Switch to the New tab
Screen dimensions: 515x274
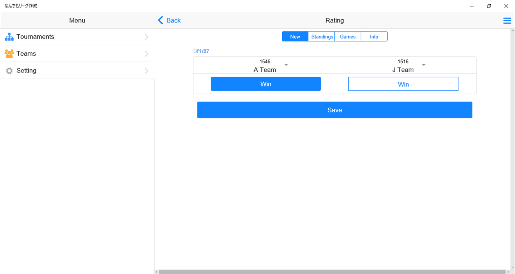pyautogui.click(x=295, y=36)
